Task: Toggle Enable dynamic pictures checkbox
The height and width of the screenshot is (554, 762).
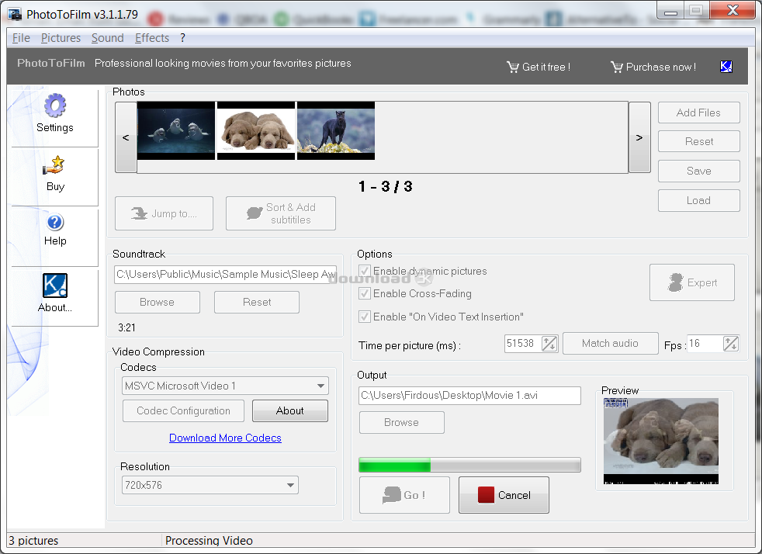Action: pos(365,271)
